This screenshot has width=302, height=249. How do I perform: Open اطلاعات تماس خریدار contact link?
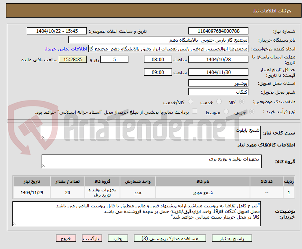(x=66, y=49)
